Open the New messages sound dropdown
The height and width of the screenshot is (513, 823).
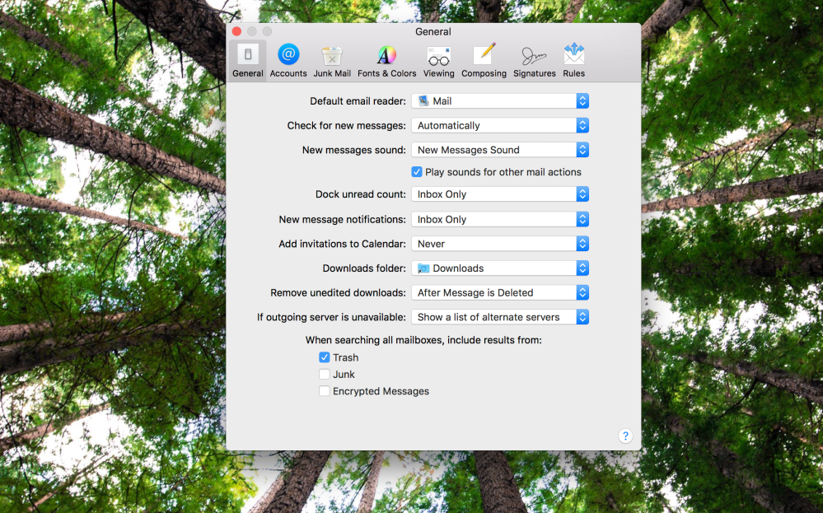[500, 150]
